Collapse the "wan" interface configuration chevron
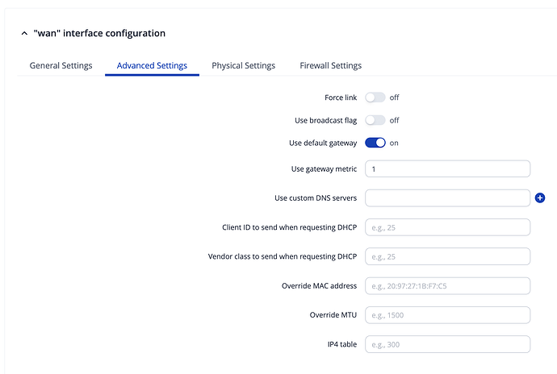This screenshot has height=374, width=557. point(24,34)
